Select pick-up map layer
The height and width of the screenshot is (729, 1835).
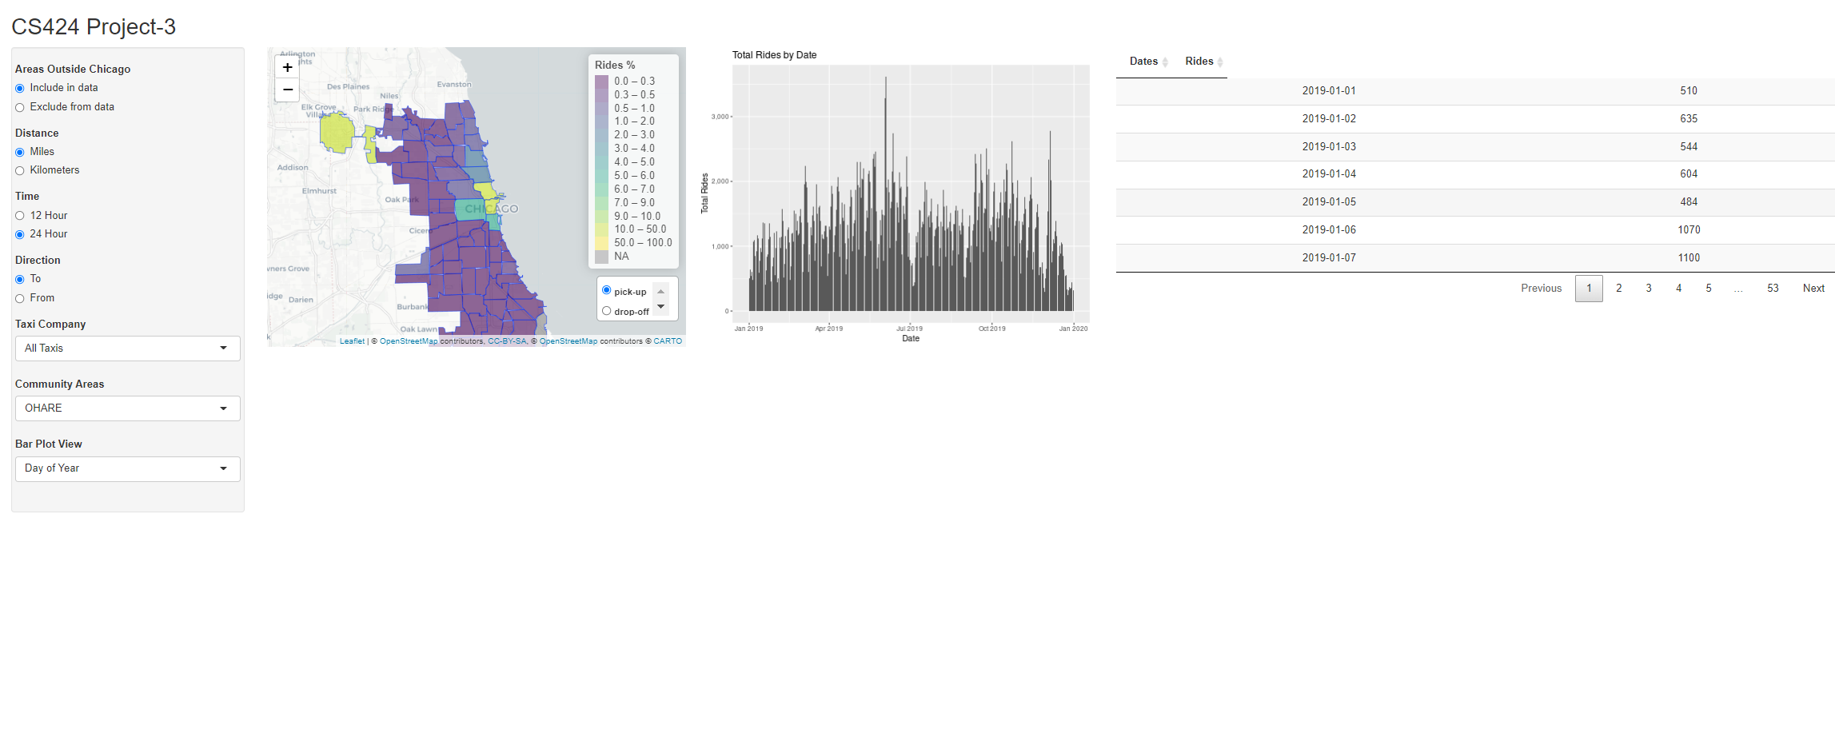pos(607,291)
